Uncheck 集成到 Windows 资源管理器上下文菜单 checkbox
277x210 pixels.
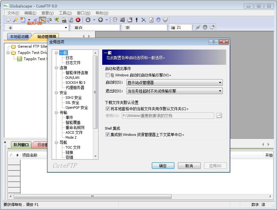click(107, 134)
